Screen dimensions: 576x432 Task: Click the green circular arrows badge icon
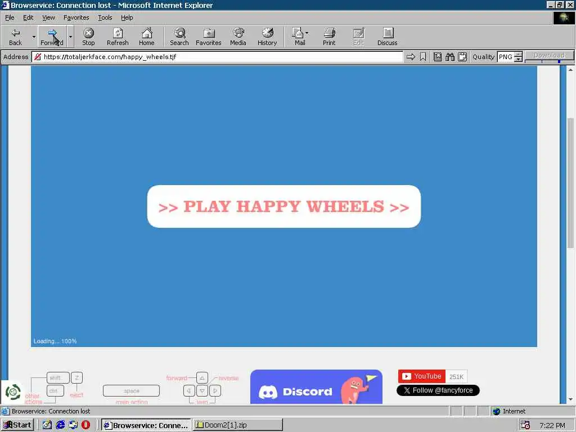(x=13, y=392)
